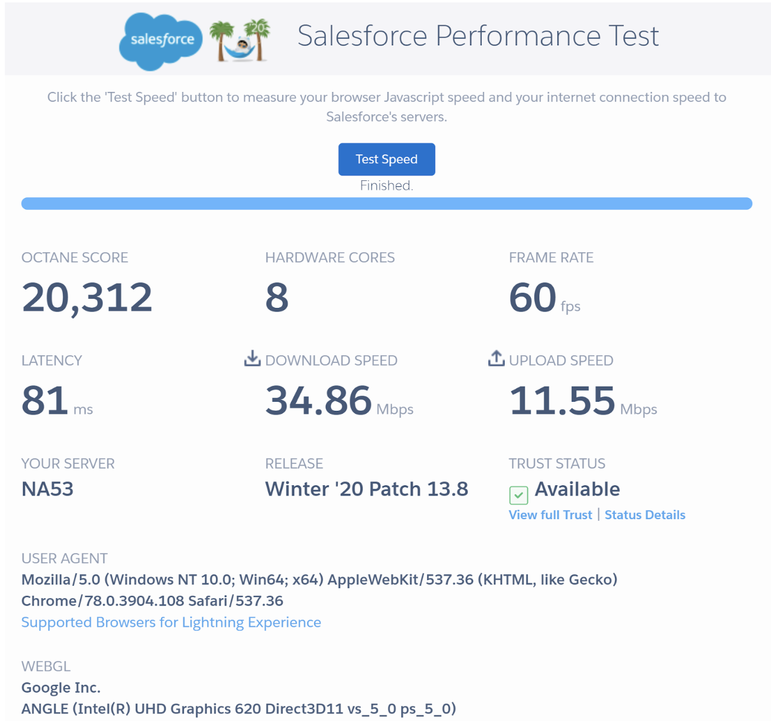Click the instruction paragraph about Test Speed
Viewport: 771px width, 726px height.
[x=387, y=107]
